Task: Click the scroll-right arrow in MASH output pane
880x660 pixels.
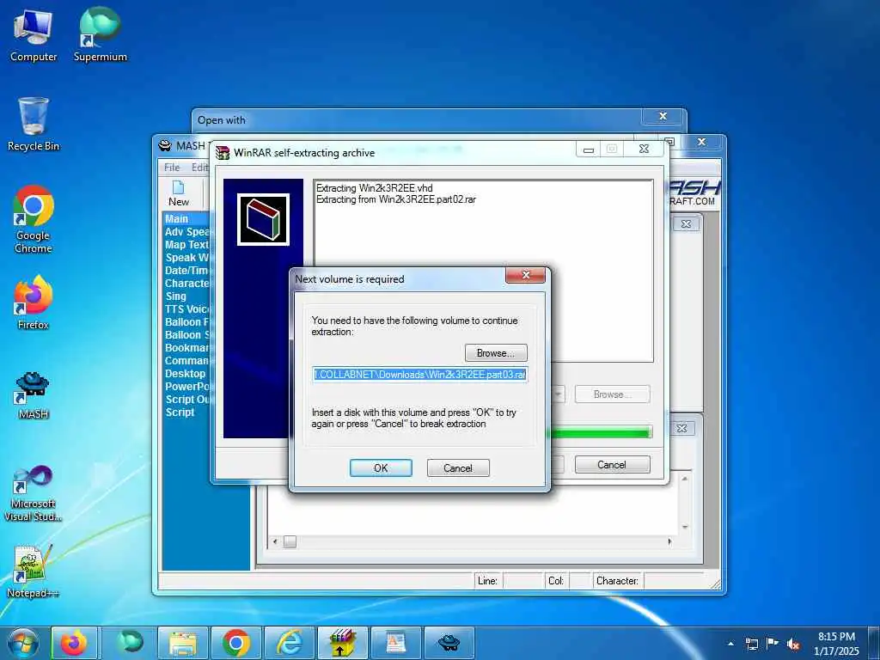Action: click(669, 542)
